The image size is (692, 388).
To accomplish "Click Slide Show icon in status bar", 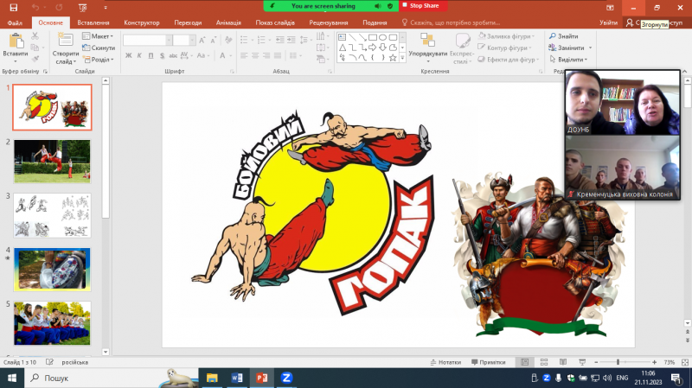I will point(582,362).
